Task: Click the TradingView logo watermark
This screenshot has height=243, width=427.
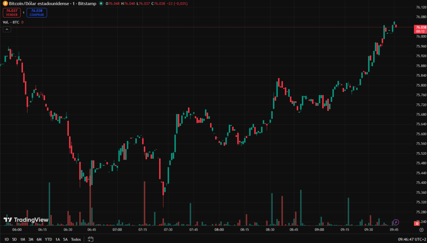Action: [x=26, y=220]
